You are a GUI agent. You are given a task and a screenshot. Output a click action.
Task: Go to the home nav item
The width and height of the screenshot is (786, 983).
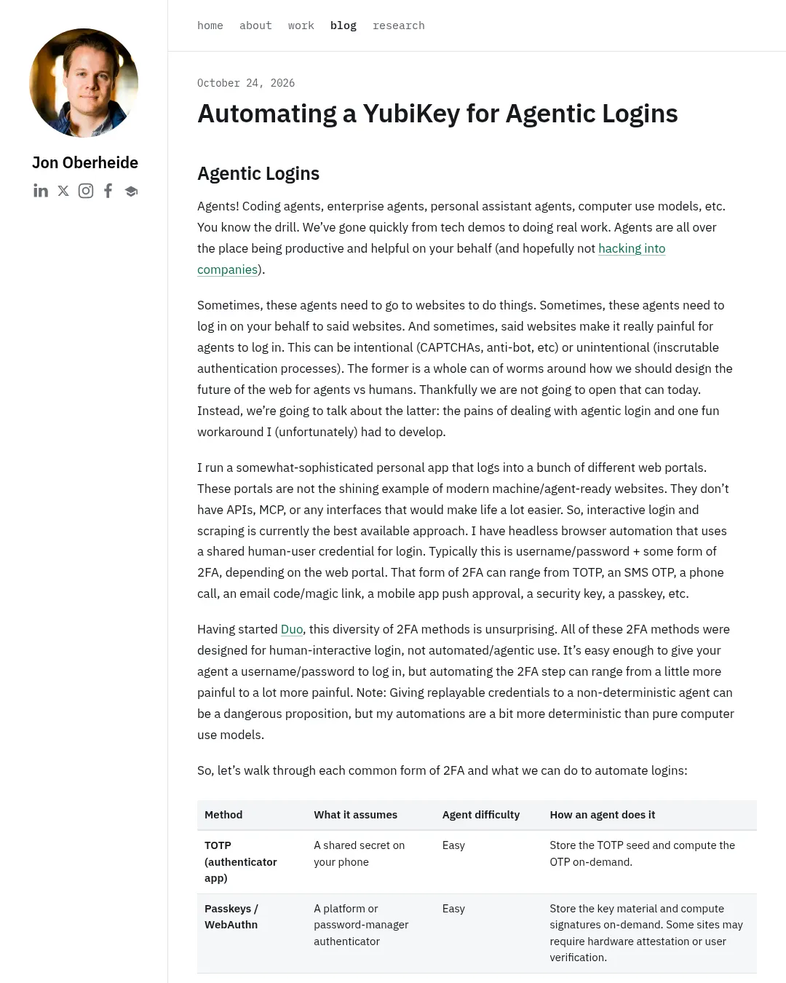click(210, 25)
